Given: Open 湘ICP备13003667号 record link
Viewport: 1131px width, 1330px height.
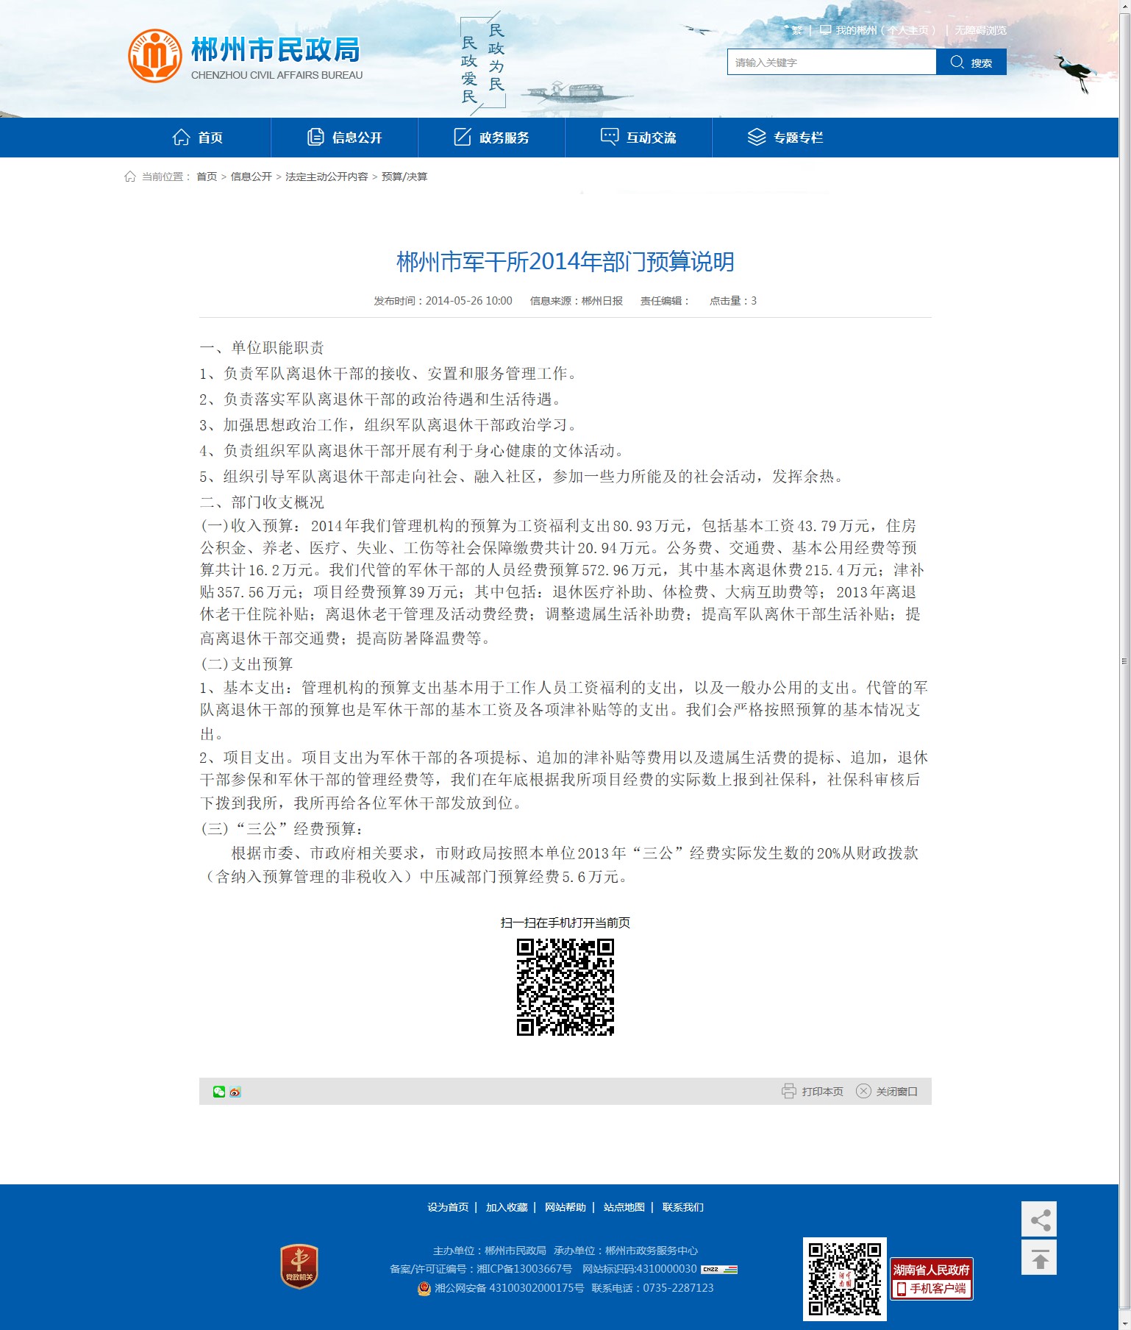Looking at the screenshot, I should [x=524, y=1269].
